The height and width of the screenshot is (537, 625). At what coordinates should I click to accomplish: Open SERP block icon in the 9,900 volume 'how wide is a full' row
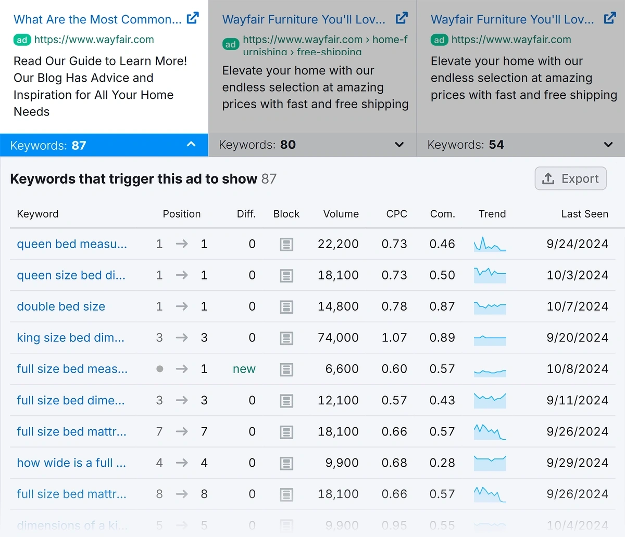coord(286,463)
